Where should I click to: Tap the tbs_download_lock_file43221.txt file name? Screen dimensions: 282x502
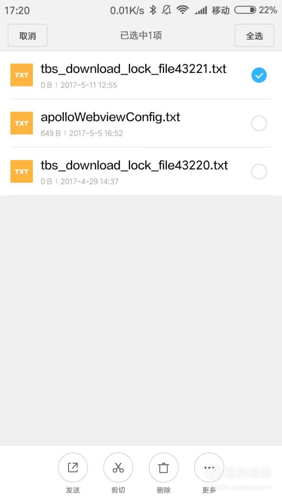click(x=134, y=69)
